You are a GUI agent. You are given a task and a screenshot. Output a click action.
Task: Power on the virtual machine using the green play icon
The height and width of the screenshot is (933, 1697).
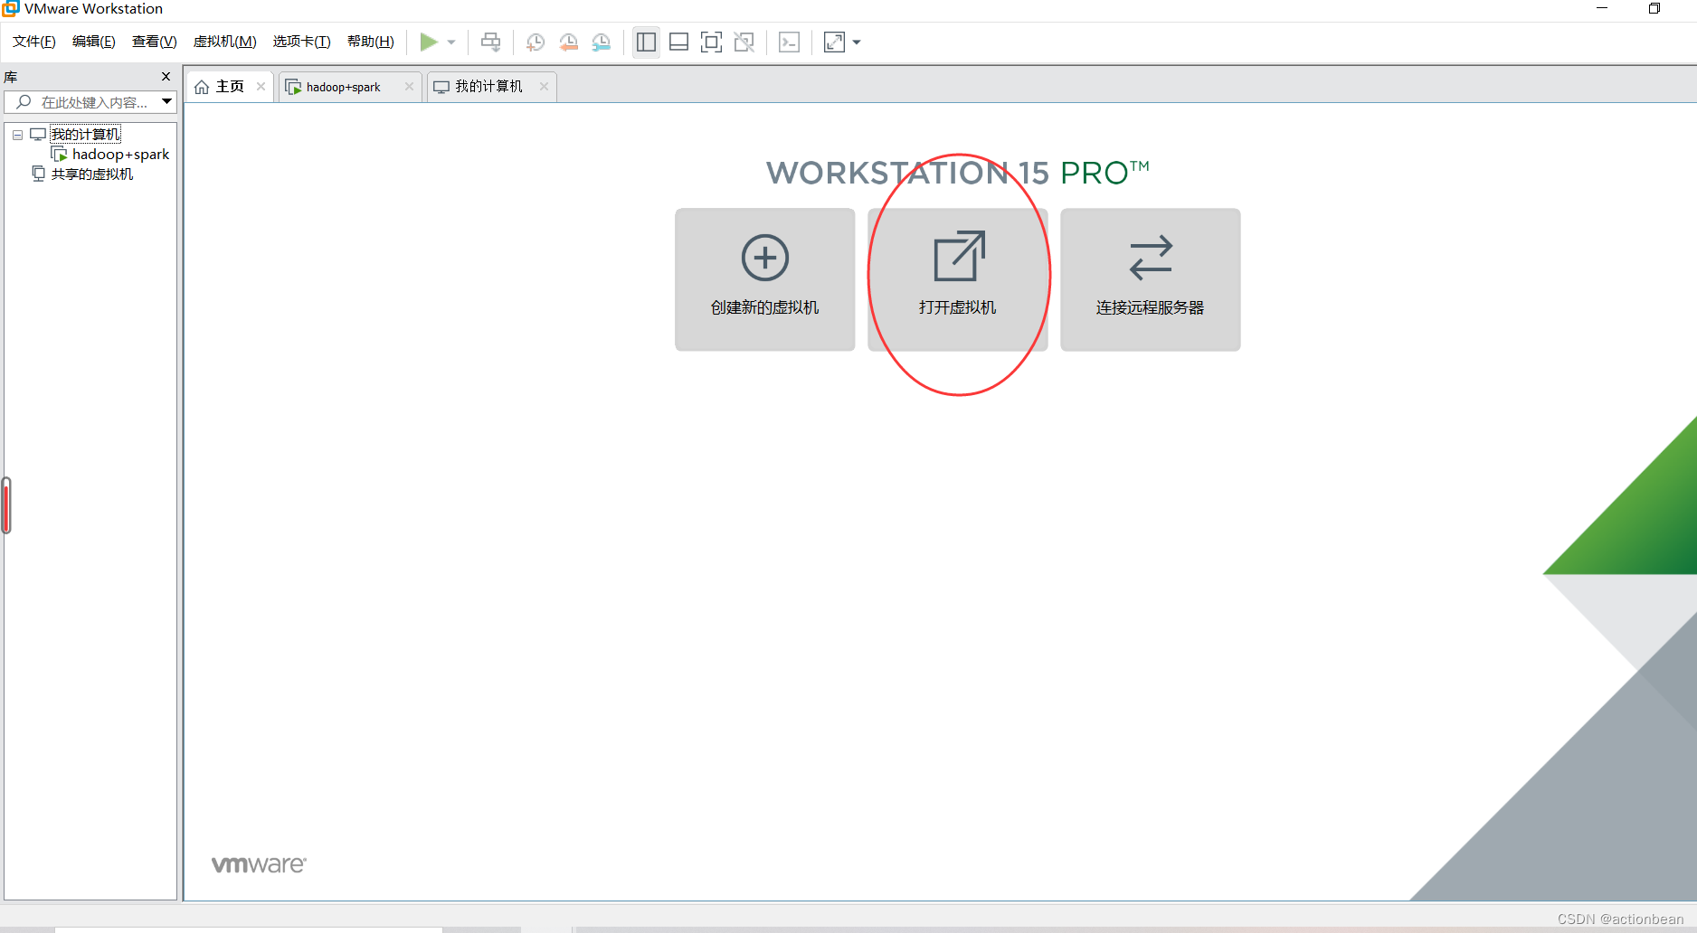pos(428,42)
